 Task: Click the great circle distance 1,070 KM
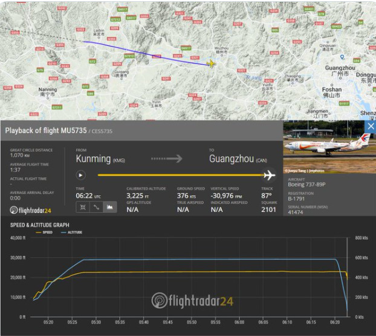(20, 155)
